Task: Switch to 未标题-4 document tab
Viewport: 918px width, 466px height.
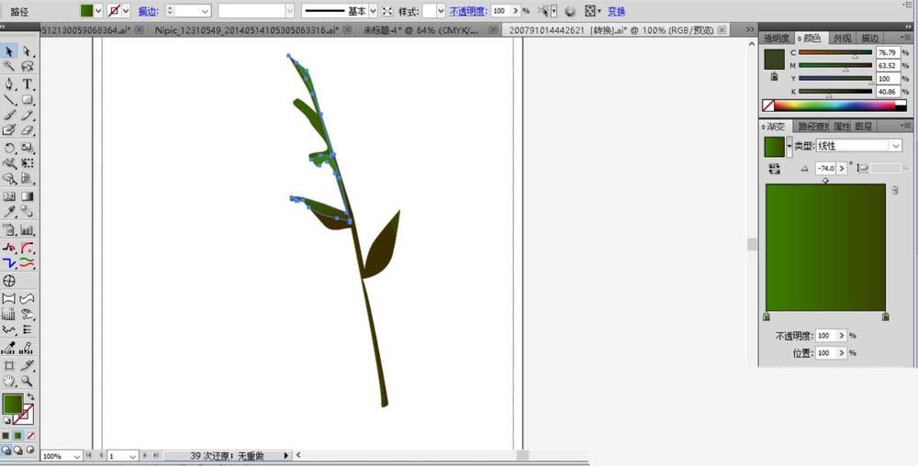Action: click(x=420, y=29)
